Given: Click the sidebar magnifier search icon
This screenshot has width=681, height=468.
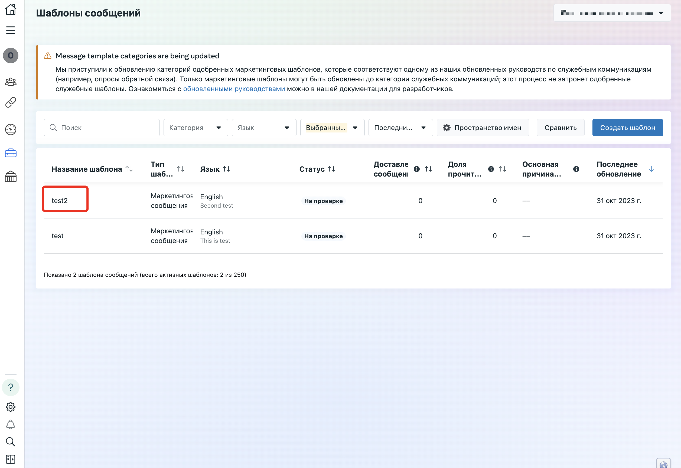Looking at the screenshot, I should tap(11, 442).
